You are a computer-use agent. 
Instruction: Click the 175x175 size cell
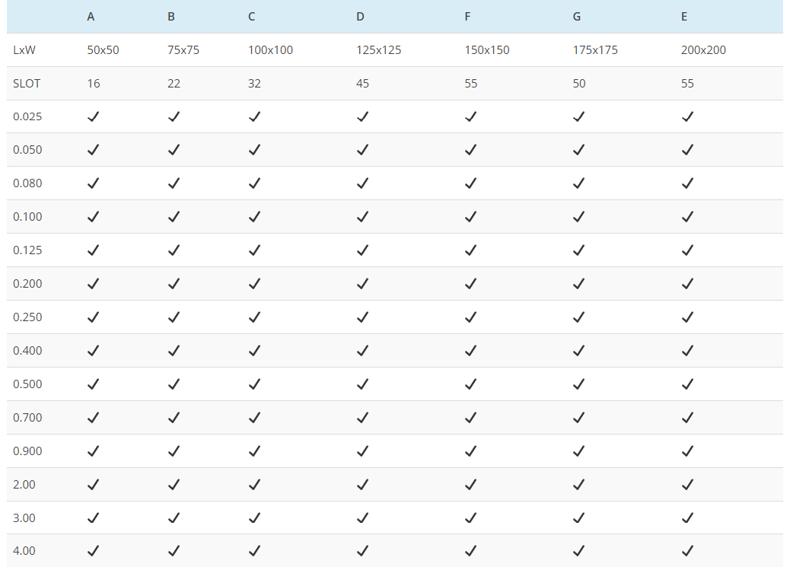point(595,50)
